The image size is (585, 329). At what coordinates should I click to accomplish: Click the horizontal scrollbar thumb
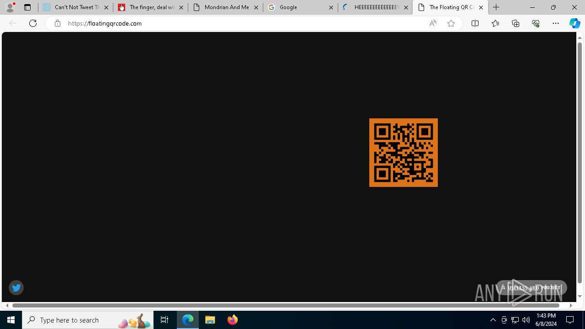[x=286, y=305]
